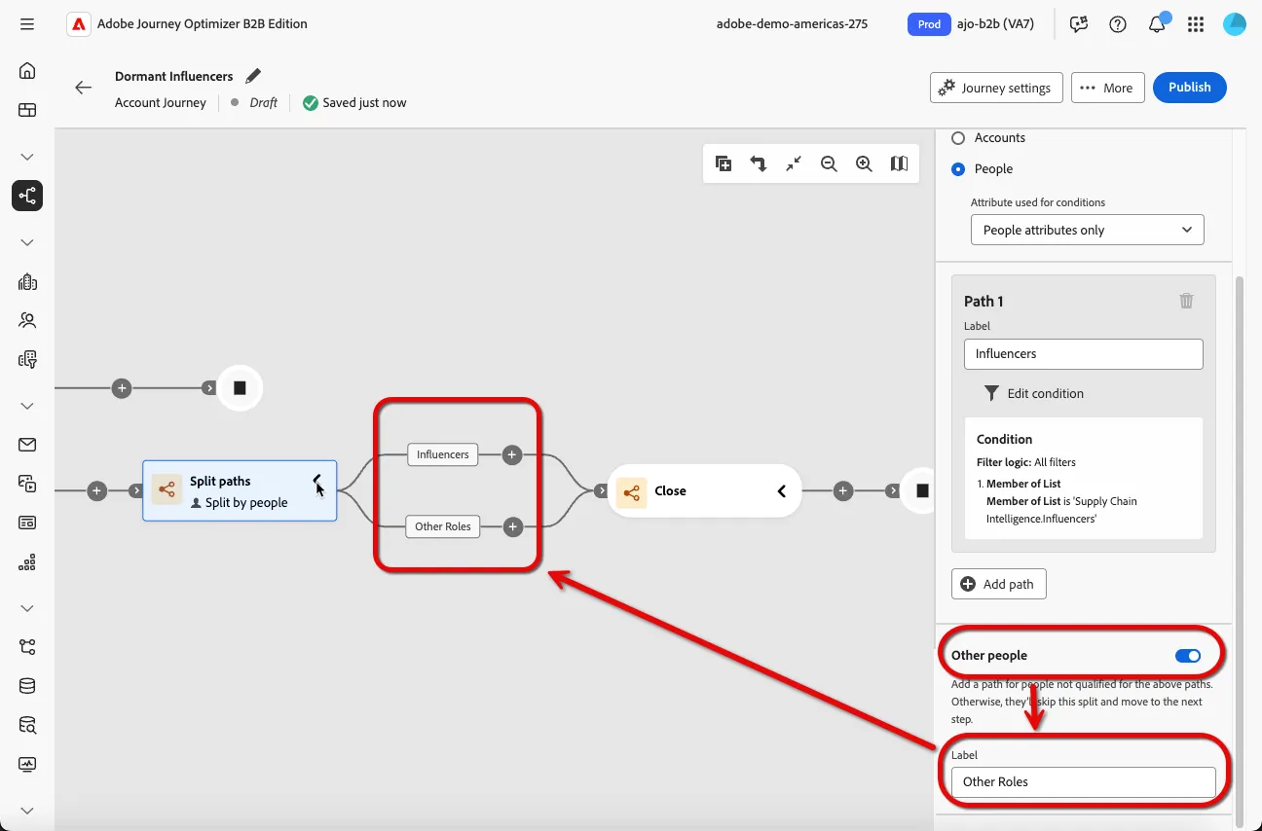Select the People radio button
1262x831 pixels.
(x=958, y=169)
